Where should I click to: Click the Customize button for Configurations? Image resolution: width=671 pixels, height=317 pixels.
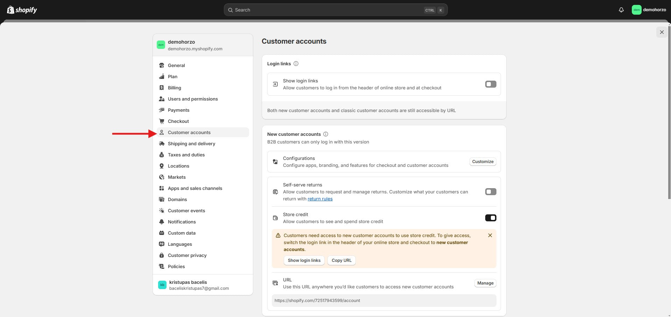(482, 162)
